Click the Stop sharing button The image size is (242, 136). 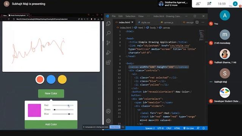[115, 127]
